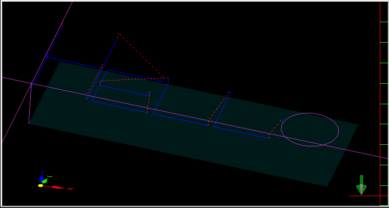Click the red horizontal line beneath the green arrow
Screen dimensions: 389x208
(364, 196)
